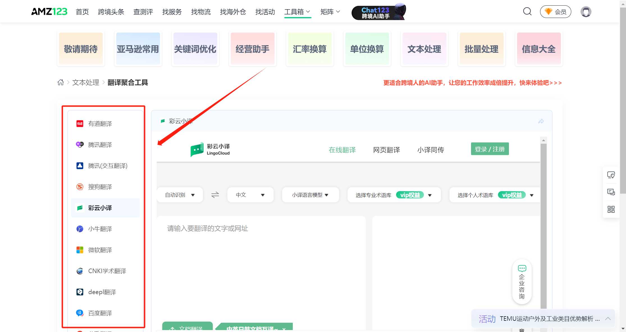The height and width of the screenshot is (332, 626).
Task: Switch to 网页翻译 tab
Action: [x=387, y=150]
